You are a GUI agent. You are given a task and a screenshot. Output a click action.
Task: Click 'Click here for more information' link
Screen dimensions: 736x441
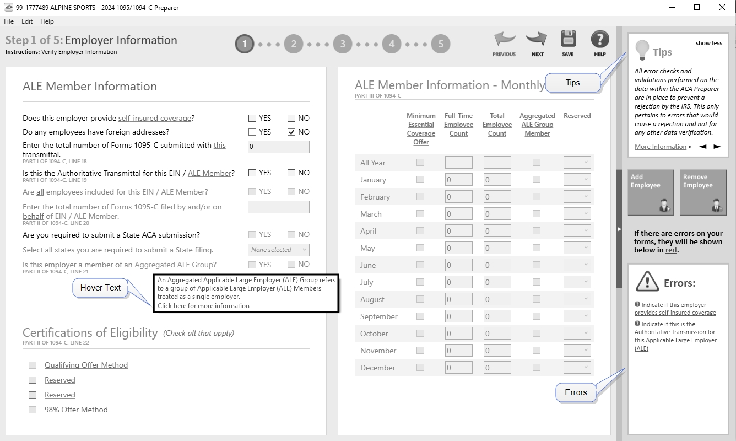(203, 306)
